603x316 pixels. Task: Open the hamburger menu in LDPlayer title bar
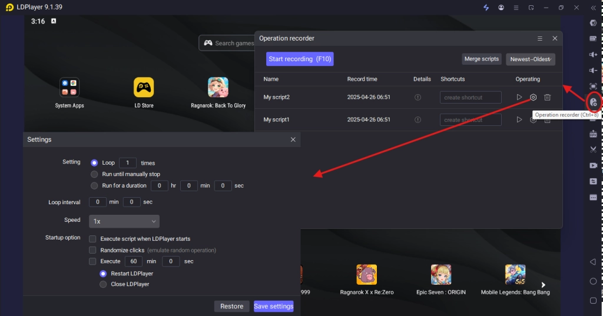coord(516,7)
